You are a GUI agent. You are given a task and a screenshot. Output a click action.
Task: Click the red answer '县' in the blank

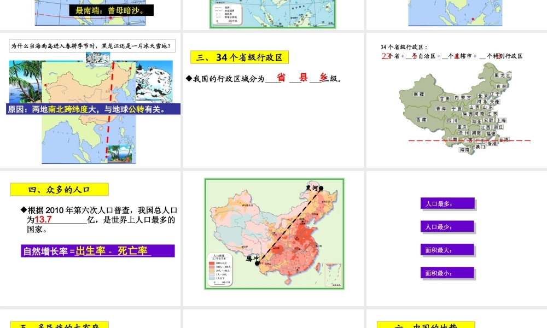(x=303, y=78)
